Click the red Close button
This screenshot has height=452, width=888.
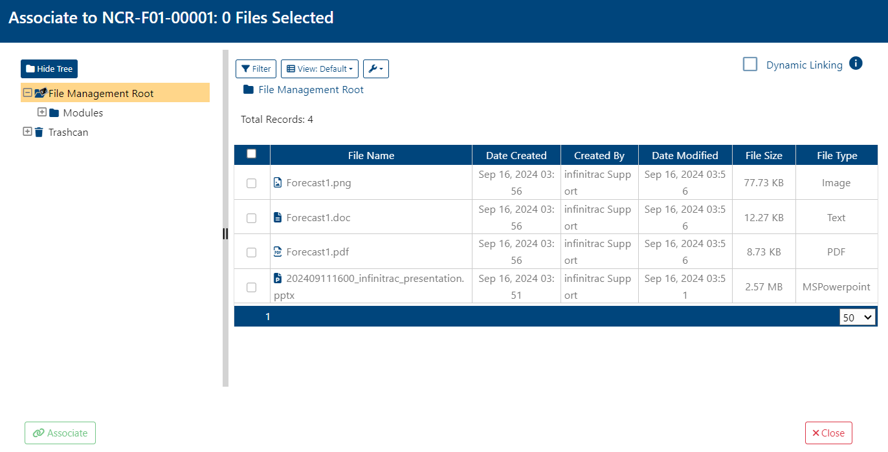coord(828,433)
